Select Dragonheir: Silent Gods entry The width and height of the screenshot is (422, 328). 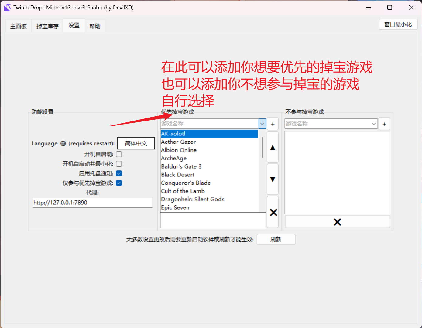(x=209, y=199)
